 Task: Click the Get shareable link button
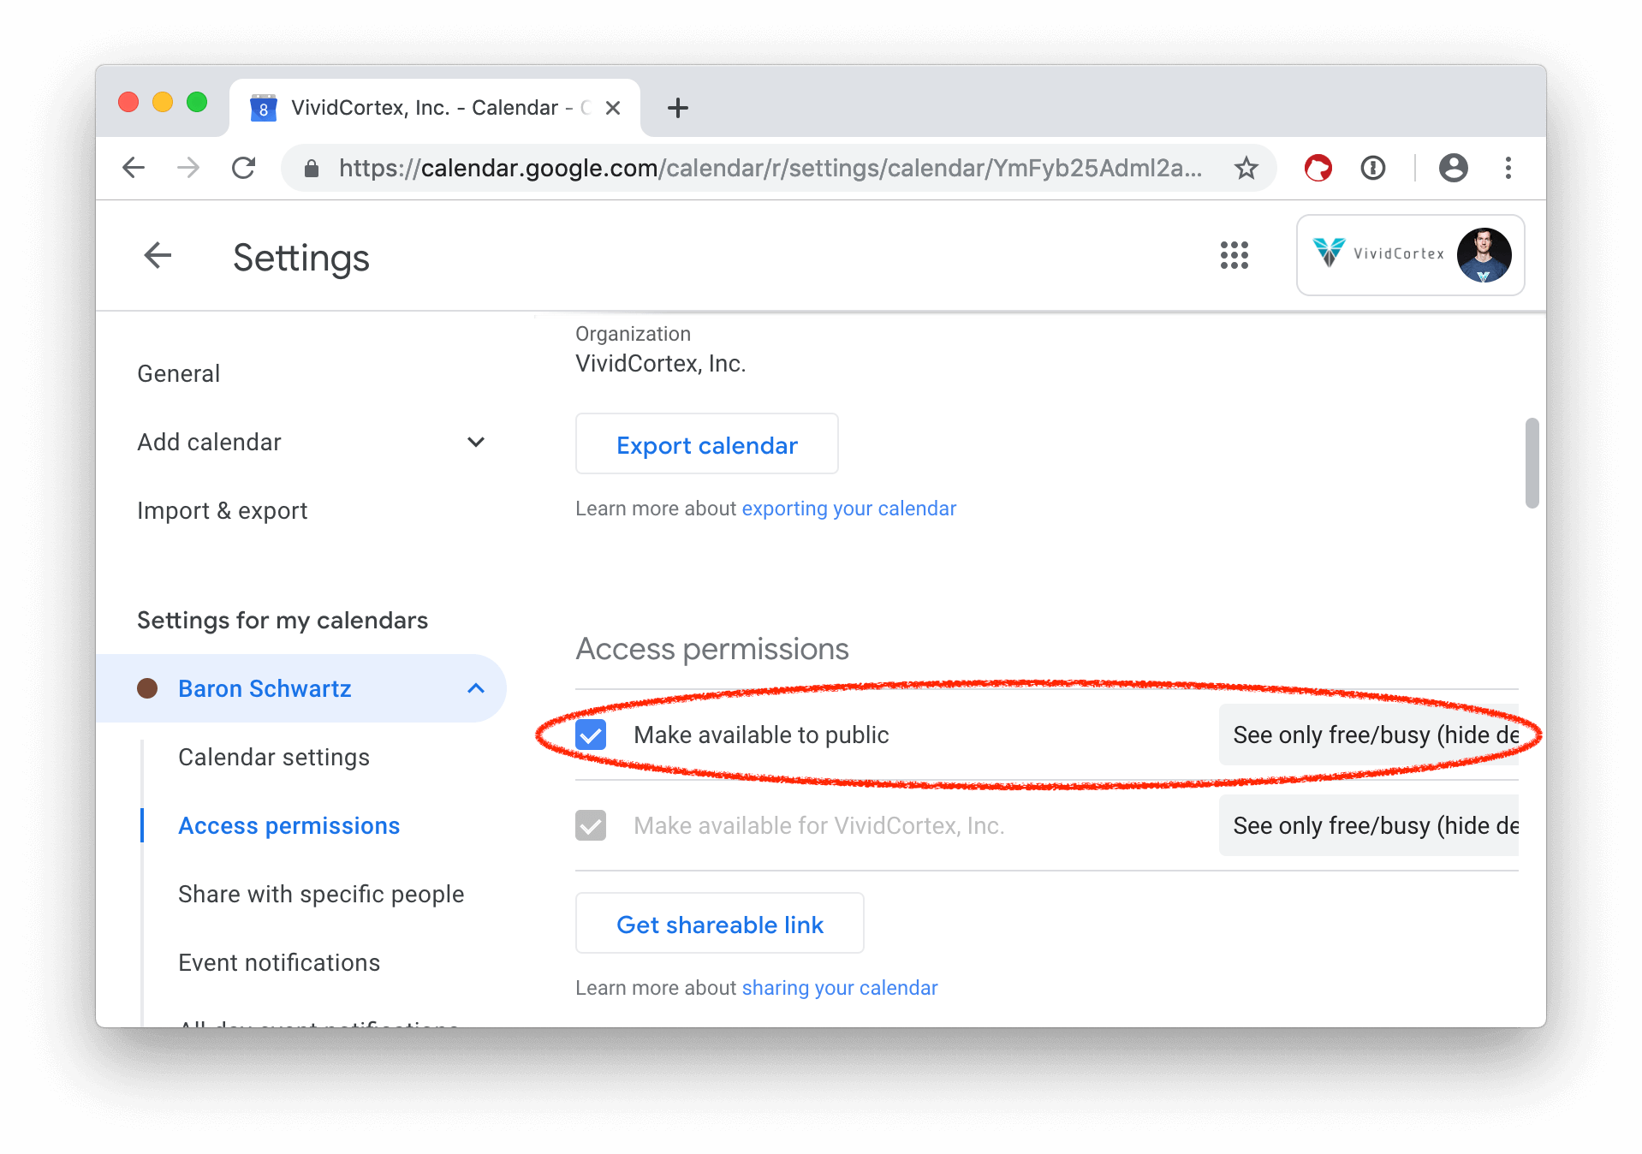coord(719,924)
